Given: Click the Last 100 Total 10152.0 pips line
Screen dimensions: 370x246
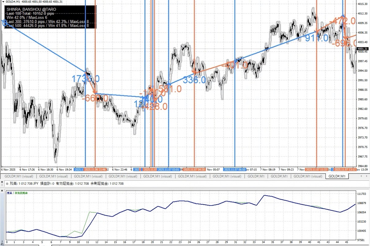Looking at the screenshot, I should 30,13.
